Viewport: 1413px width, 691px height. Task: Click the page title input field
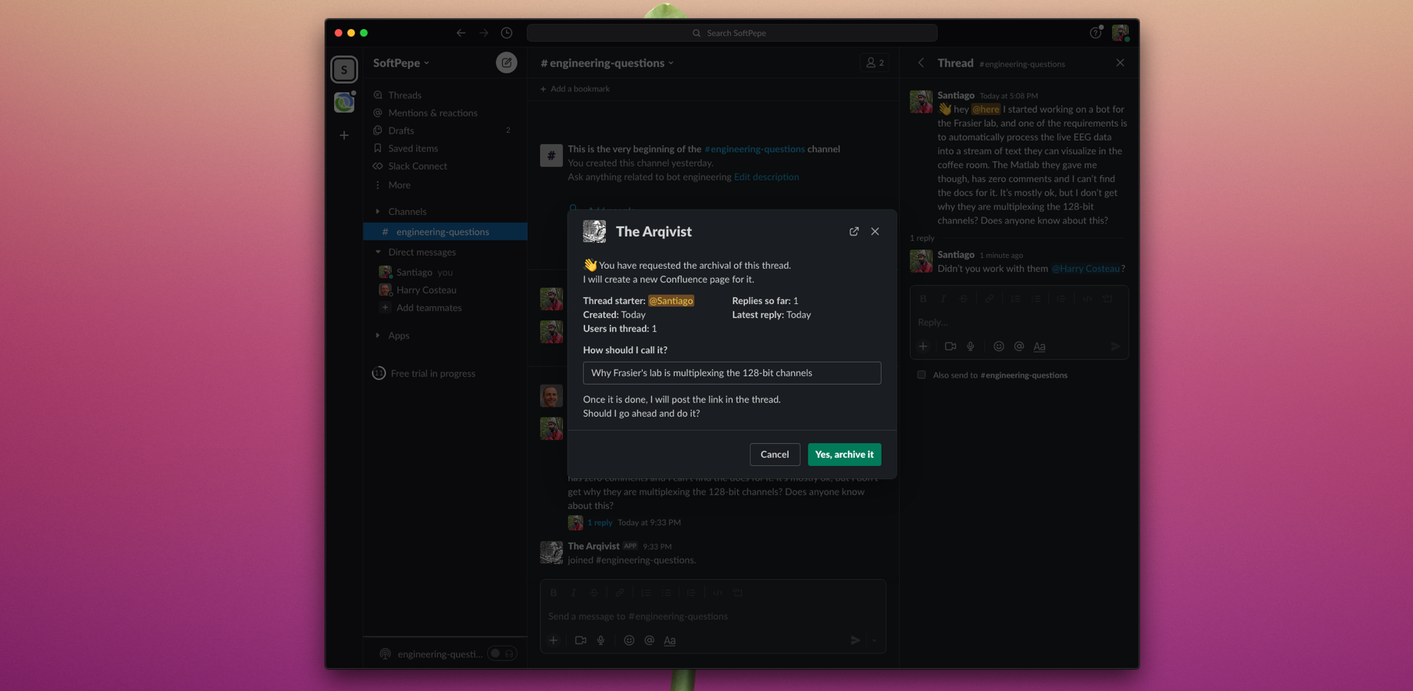pos(732,373)
